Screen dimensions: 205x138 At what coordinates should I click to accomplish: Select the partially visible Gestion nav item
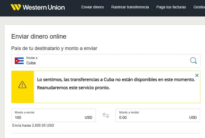199,7
